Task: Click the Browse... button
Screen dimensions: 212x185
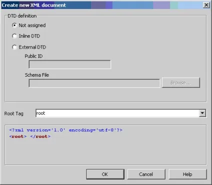Action: pyautogui.click(x=181, y=83)
